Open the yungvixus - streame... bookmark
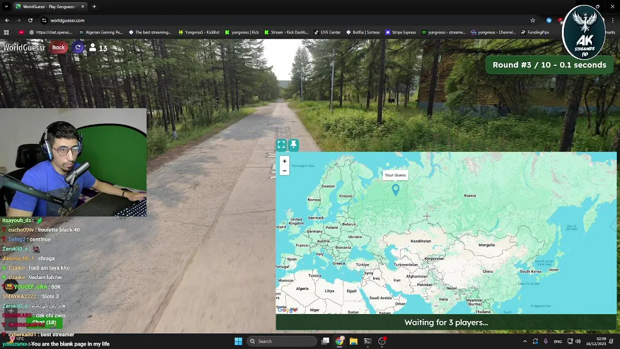 (x=444, y=32)
